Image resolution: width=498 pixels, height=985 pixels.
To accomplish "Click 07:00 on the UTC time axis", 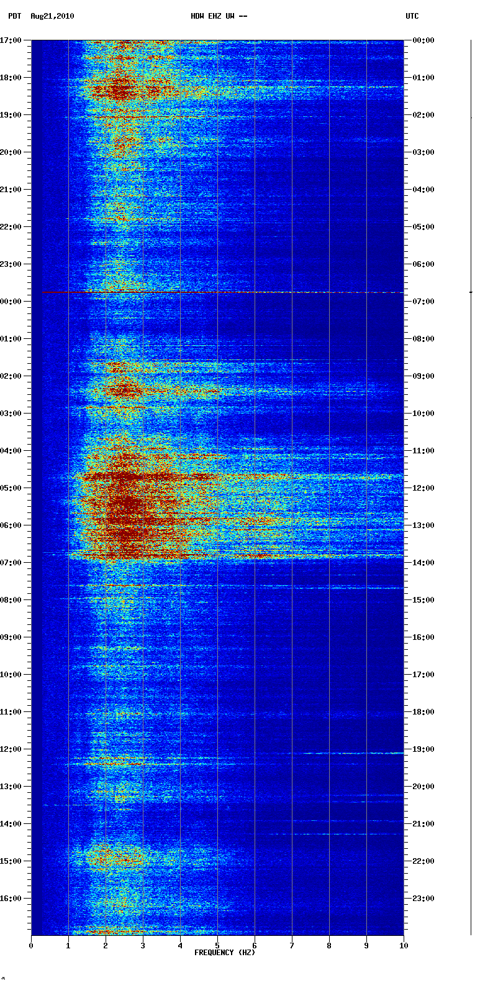I will pos(423,302).
